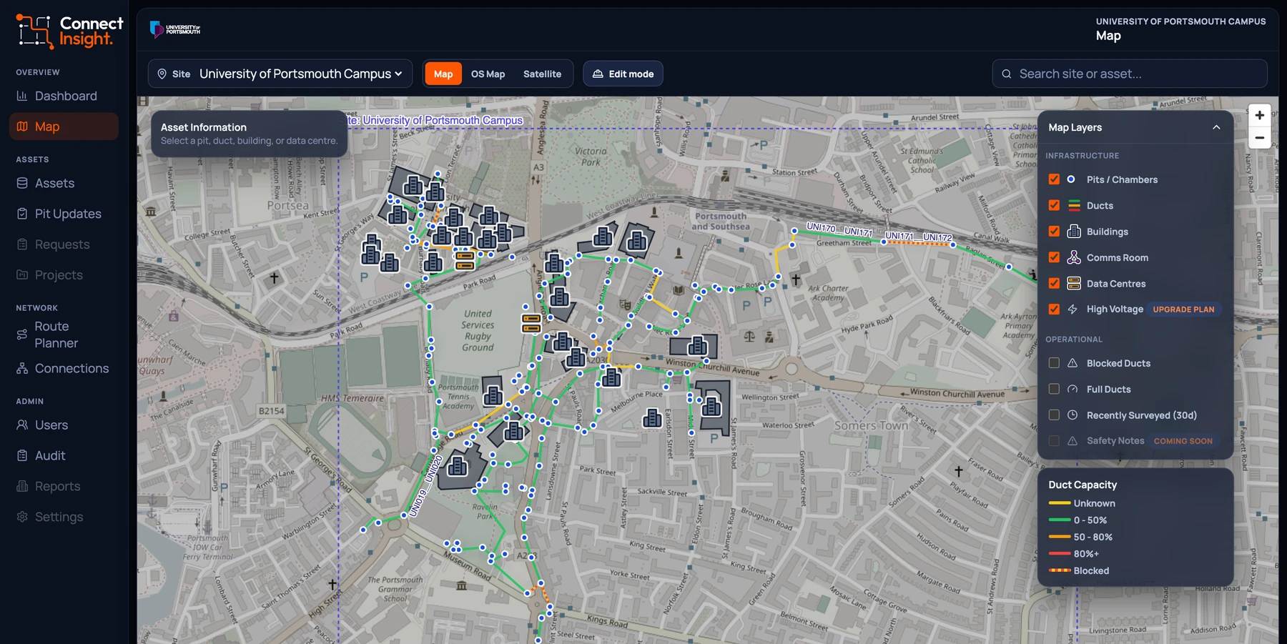Click the Buildings layer icon
Screen dimensions: 1287x644
pos(1074,231)
